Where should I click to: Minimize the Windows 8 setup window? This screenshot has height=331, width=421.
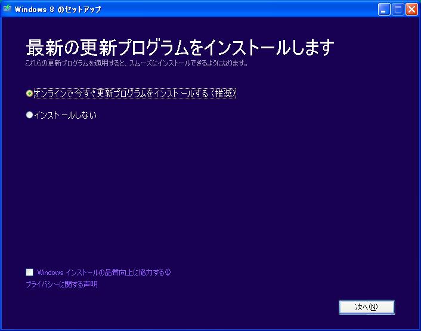coord(384,10)
